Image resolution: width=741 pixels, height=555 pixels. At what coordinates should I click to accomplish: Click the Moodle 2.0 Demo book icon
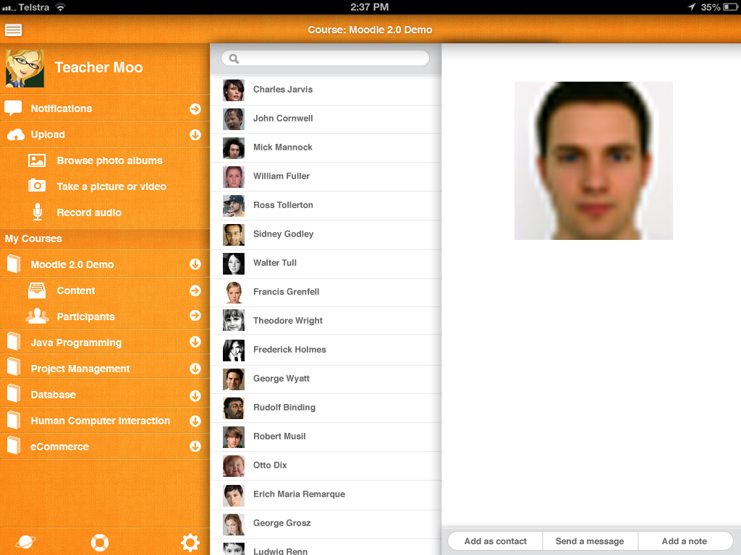point(14,264)
